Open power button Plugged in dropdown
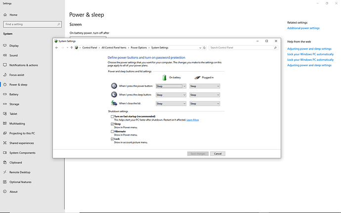 205,86
